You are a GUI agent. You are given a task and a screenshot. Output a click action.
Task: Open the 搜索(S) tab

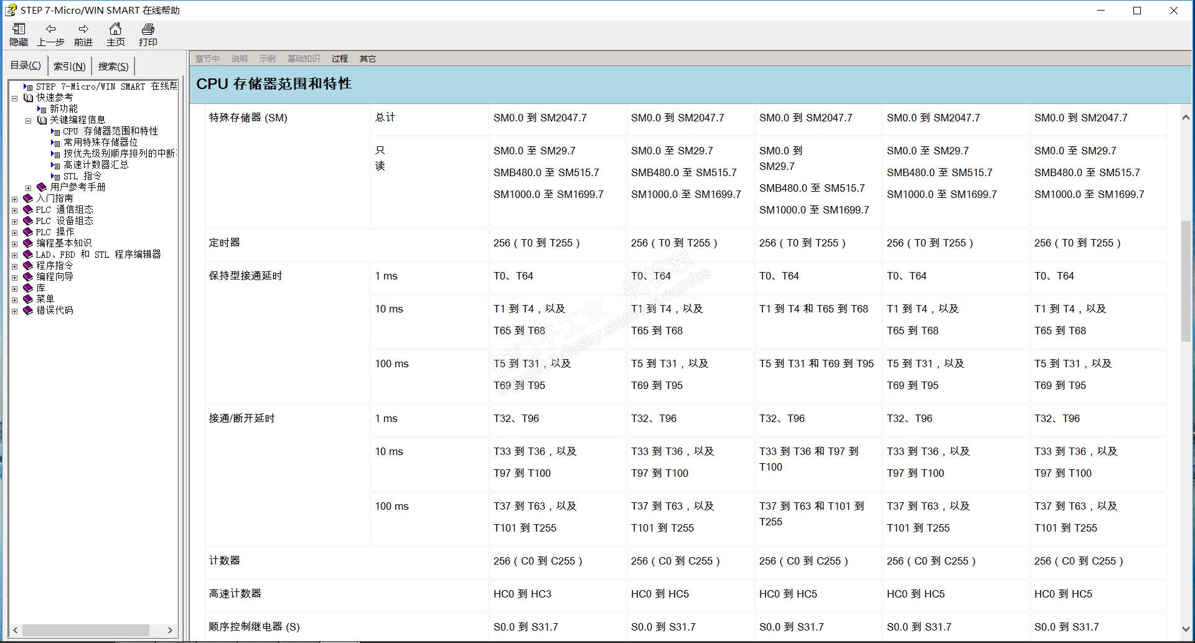click(x=113, y=66)
